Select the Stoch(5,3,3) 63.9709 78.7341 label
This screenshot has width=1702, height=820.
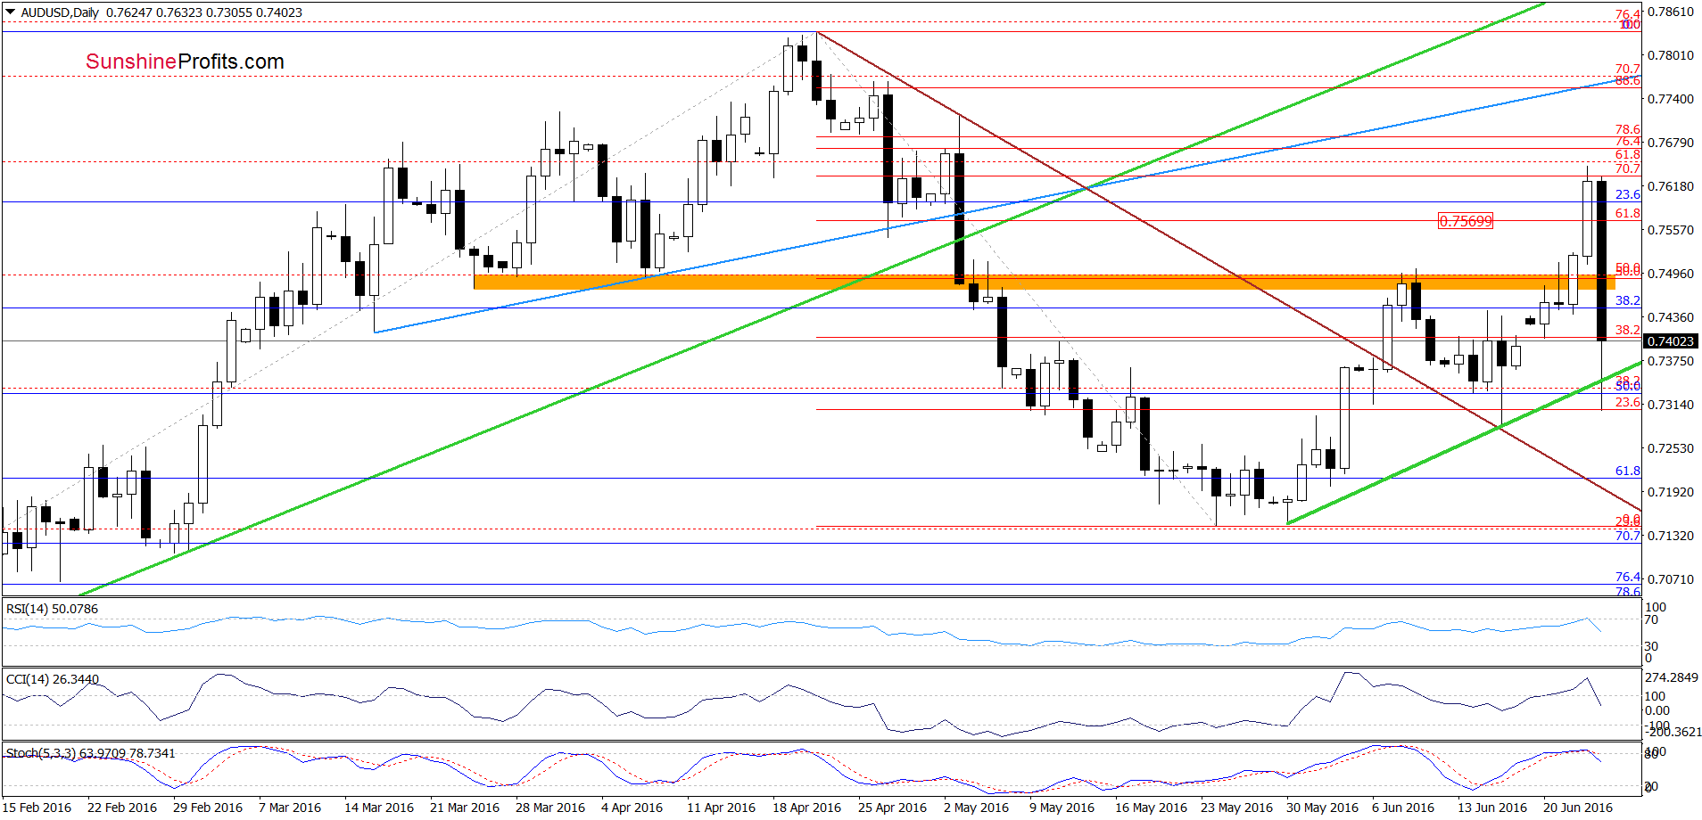pyautogui.click(x=90, y=753)
